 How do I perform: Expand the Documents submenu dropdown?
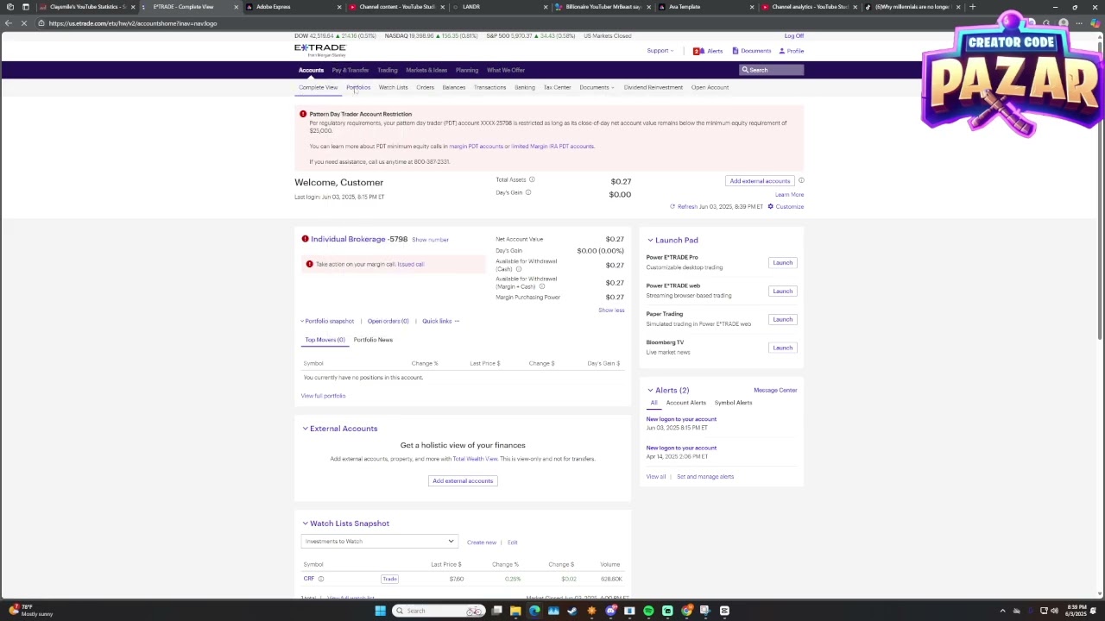point(597,87)
